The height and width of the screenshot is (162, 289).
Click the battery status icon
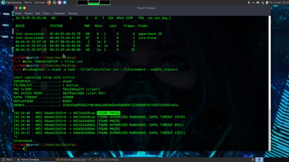267,2
